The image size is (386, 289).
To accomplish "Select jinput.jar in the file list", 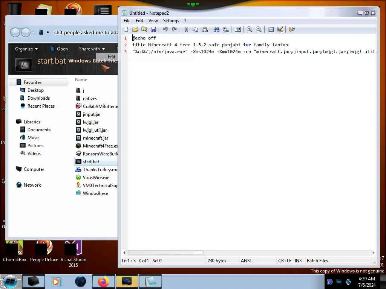I will [92, 114].
